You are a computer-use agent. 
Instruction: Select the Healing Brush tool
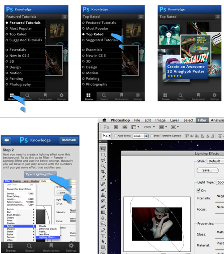[x=103, y=184]
